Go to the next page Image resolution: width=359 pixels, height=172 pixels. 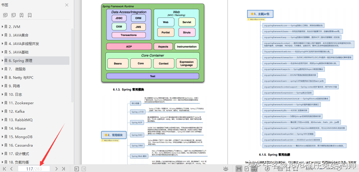click(56, 169)
